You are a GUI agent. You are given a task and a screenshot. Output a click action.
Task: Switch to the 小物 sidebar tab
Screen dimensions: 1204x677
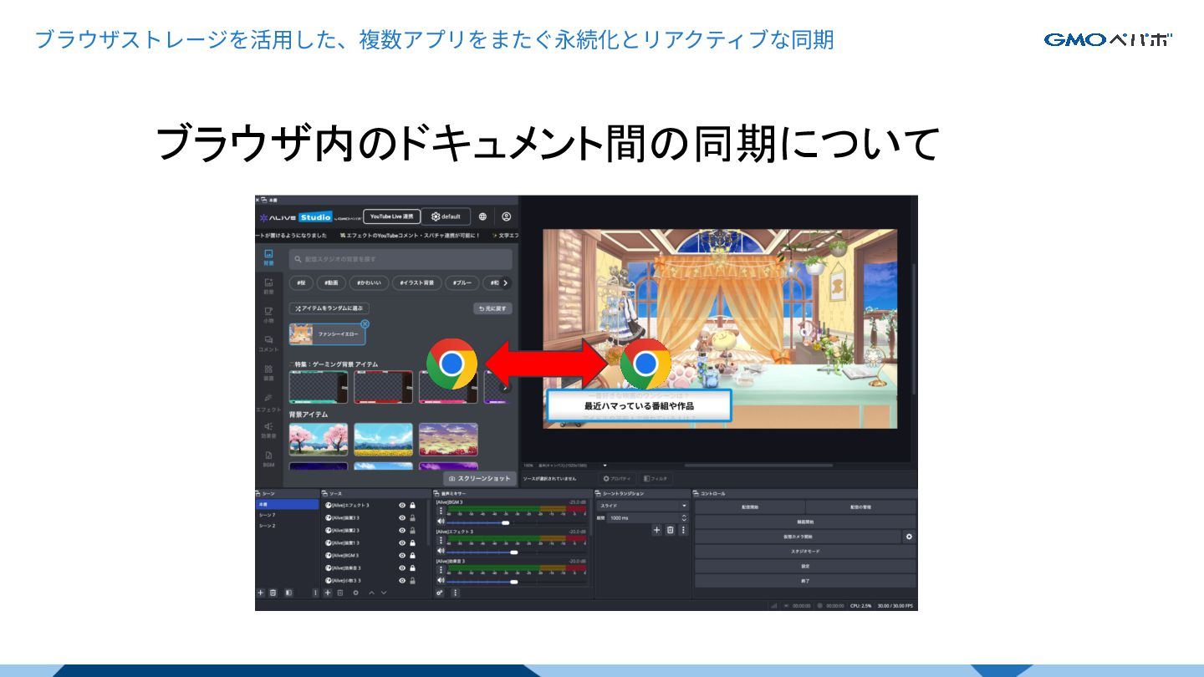coord(268,315)
